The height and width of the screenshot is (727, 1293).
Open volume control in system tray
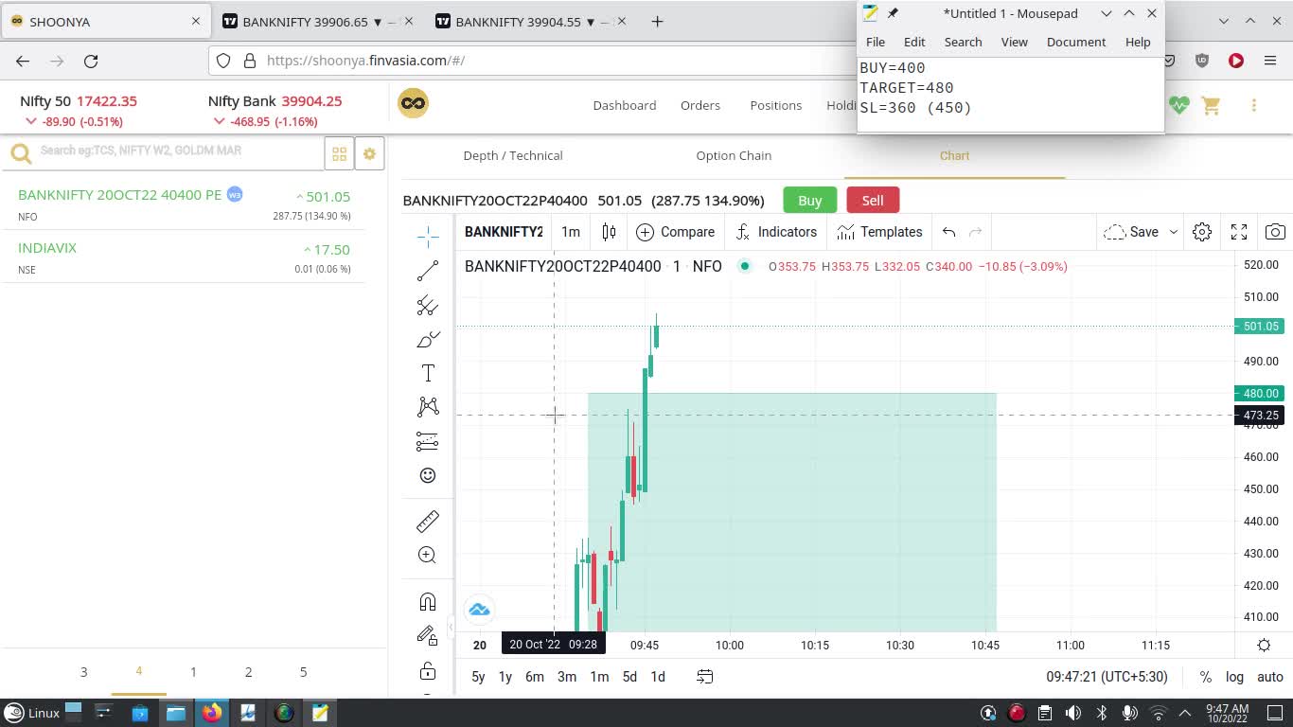pyautogui.click(x=1072, y=713)
